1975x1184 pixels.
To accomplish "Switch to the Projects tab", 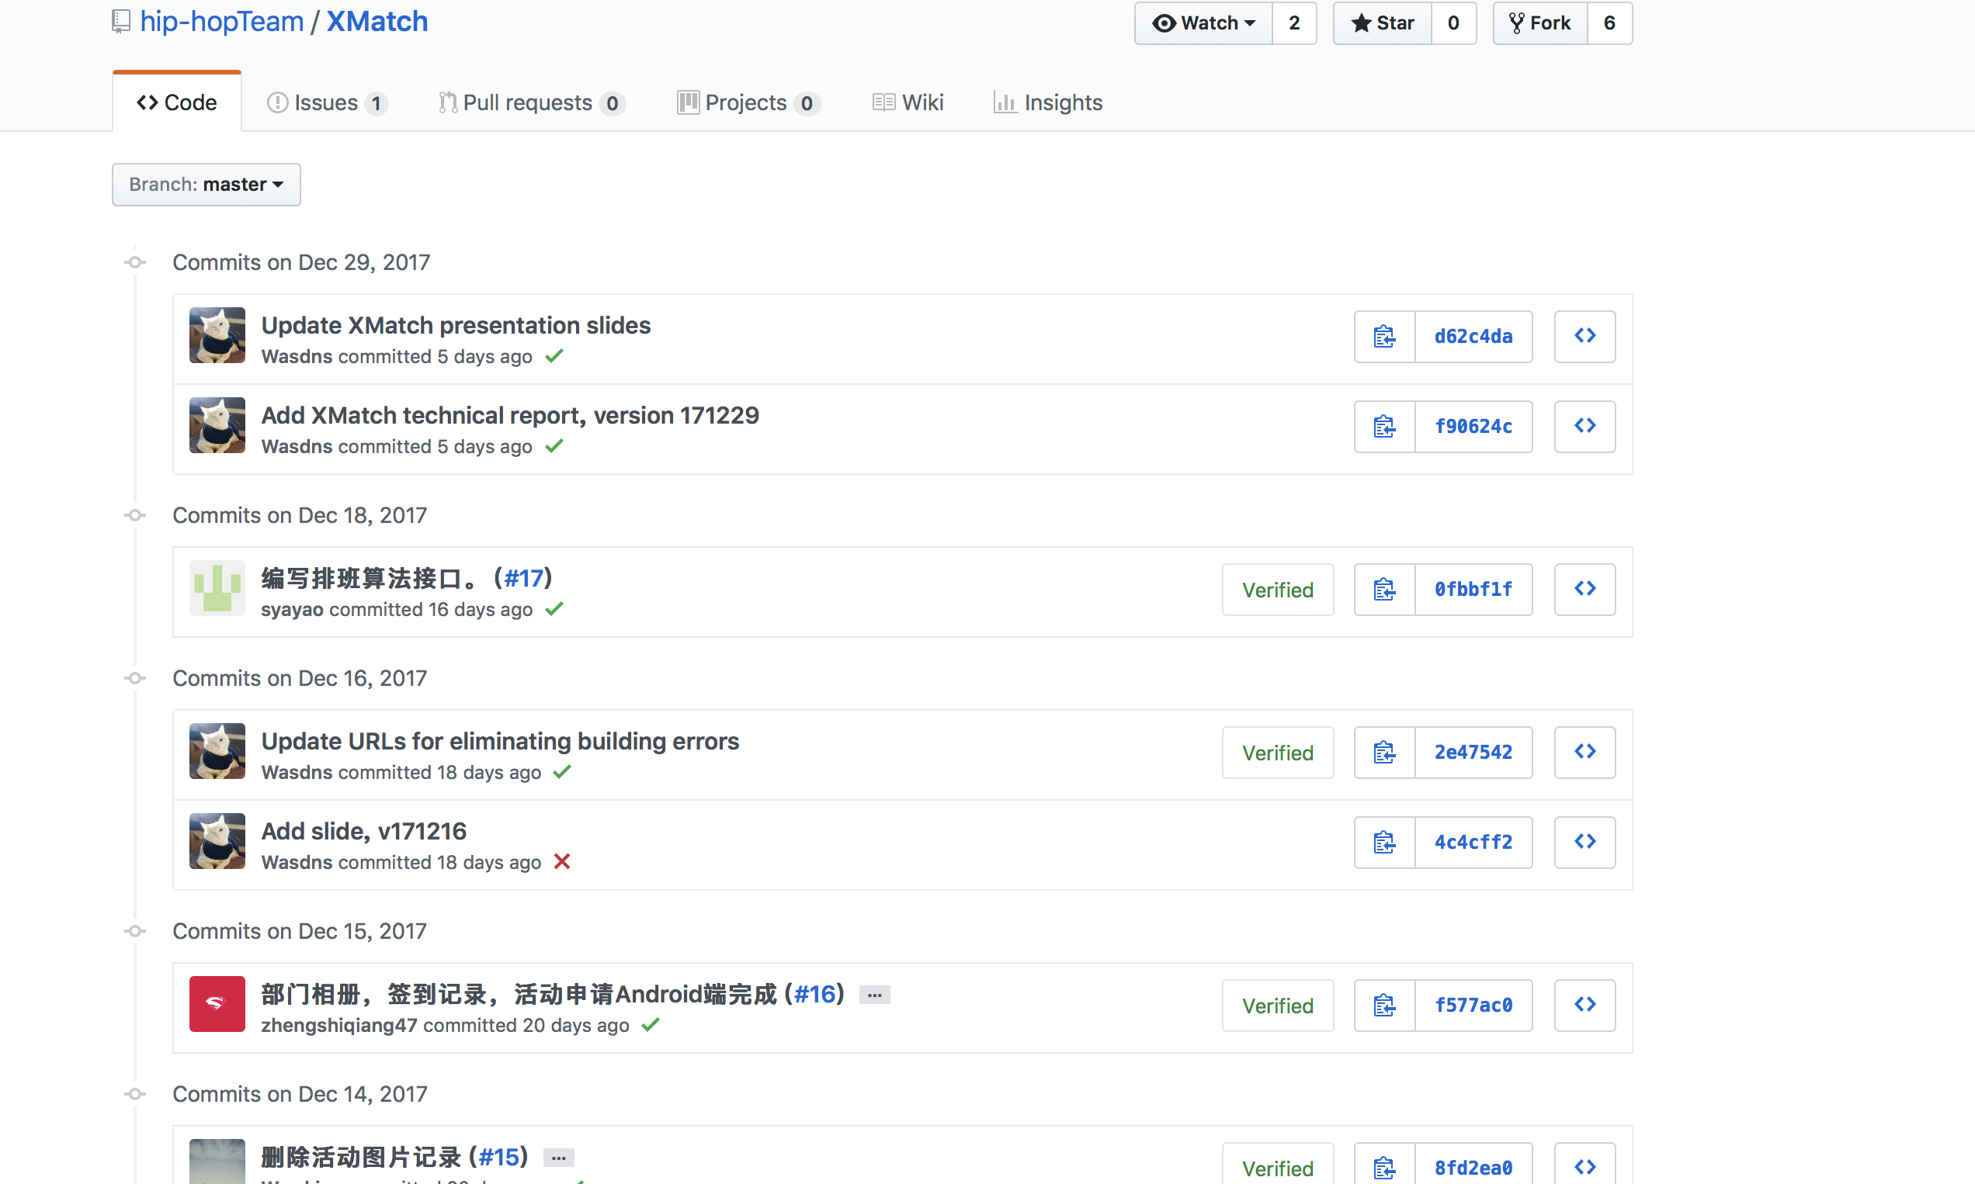I will click(x=749, y=103).
